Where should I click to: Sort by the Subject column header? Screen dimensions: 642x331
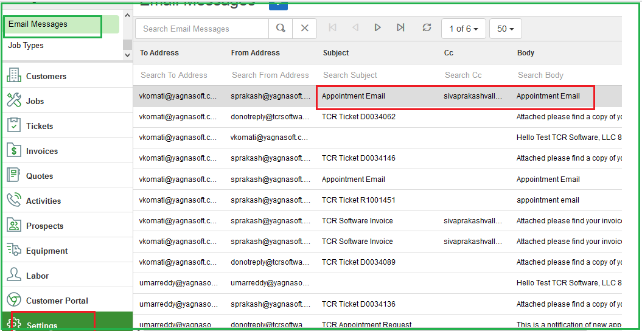point(336,53)
